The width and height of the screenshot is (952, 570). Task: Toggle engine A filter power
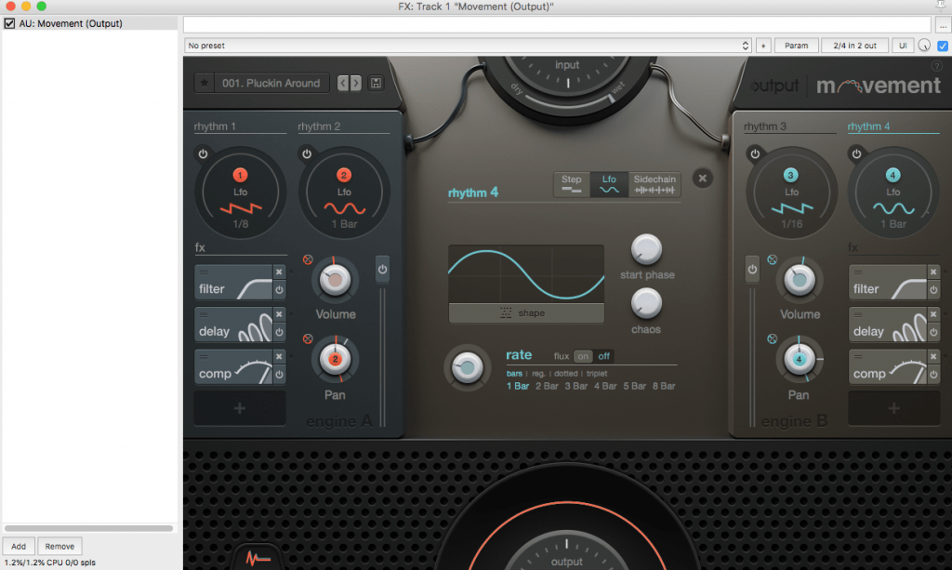(279, 290)
